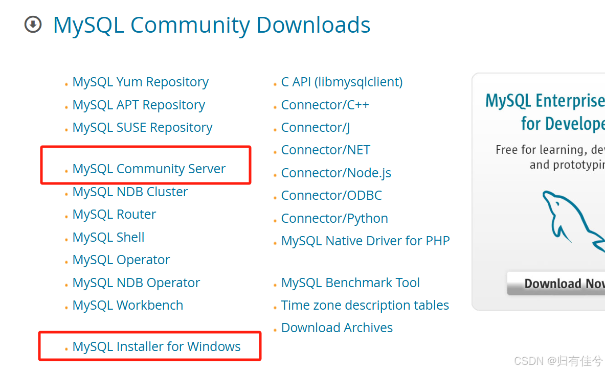
Task: Open MySQL Yum Repository link
Action: click(x=141, y=82)
